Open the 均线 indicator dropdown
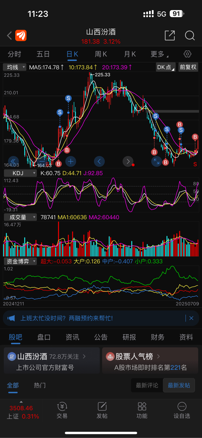Screen dimensions: 202x438 [15, 67]
